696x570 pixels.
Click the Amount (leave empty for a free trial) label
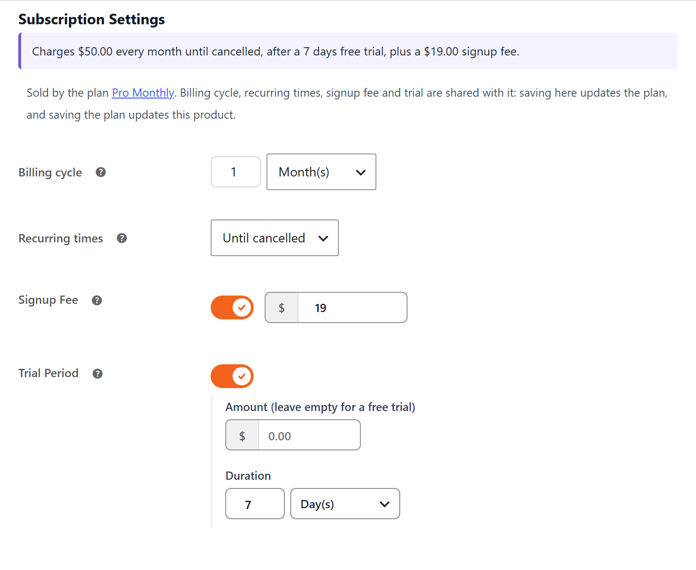[321, 407]
